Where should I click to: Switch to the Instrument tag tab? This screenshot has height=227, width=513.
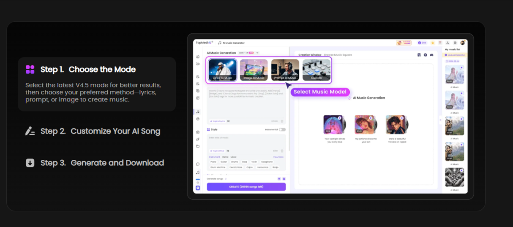(x=214, y=157)
